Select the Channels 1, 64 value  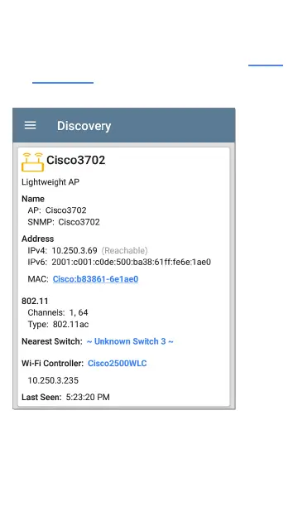[79, 312]
